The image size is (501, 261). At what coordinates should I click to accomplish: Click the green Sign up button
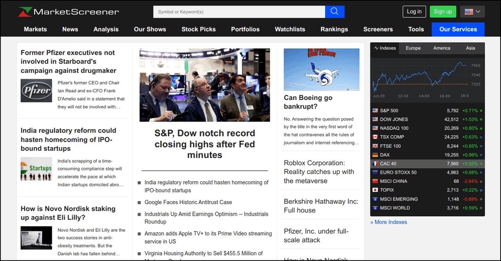tap(443, 12)
